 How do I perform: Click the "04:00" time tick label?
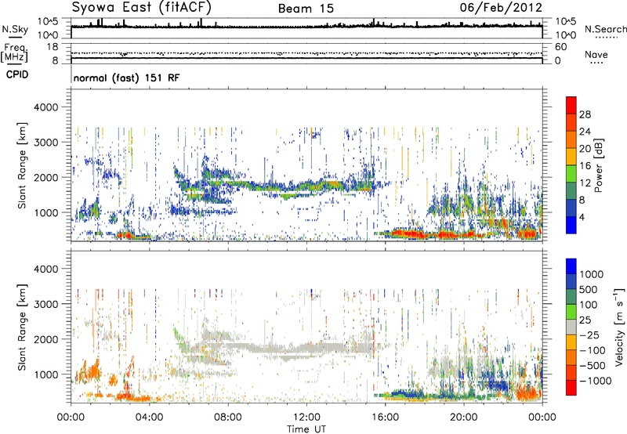149,418
